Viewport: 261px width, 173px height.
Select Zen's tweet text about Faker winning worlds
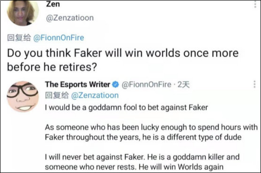[122, 60]
